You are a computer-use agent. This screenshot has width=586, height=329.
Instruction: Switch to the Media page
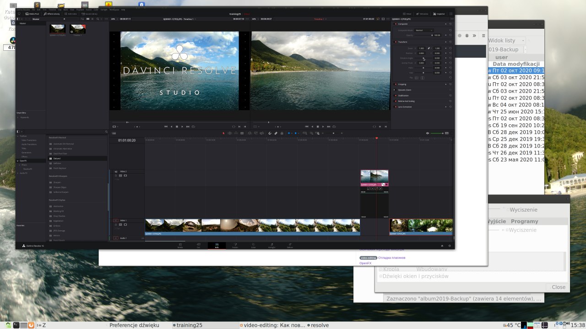click(180, 245)
